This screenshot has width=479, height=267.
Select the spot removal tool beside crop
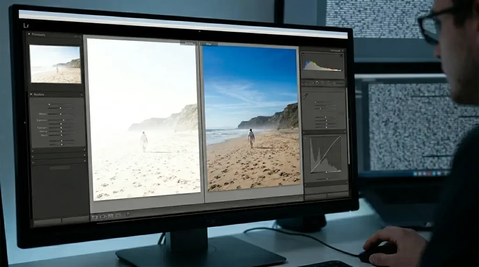tap(311, 83)
